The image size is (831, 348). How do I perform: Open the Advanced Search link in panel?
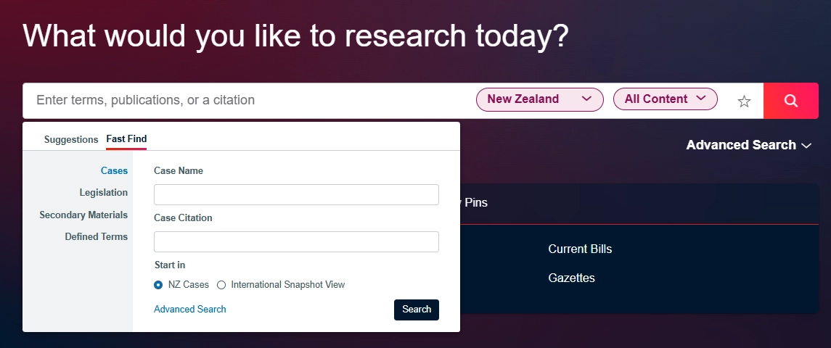click(190, 309)
